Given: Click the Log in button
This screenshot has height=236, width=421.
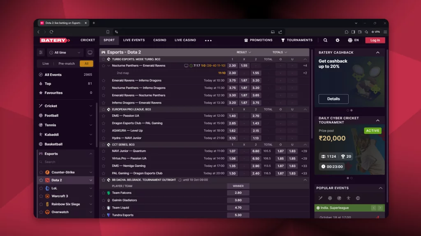Looking at the screenshot, I should click(x=375, y=40).
